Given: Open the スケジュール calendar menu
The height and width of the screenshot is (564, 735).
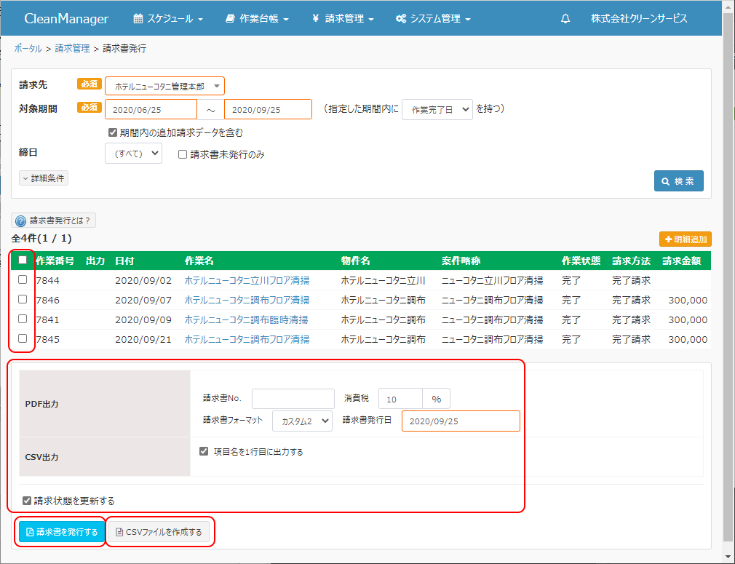Looking at the screenshot, I should click(168, 19).
